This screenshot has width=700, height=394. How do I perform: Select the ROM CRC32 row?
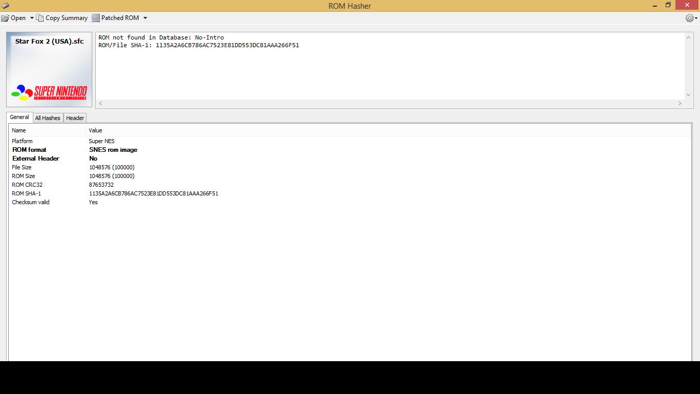(x=349, y=185)
